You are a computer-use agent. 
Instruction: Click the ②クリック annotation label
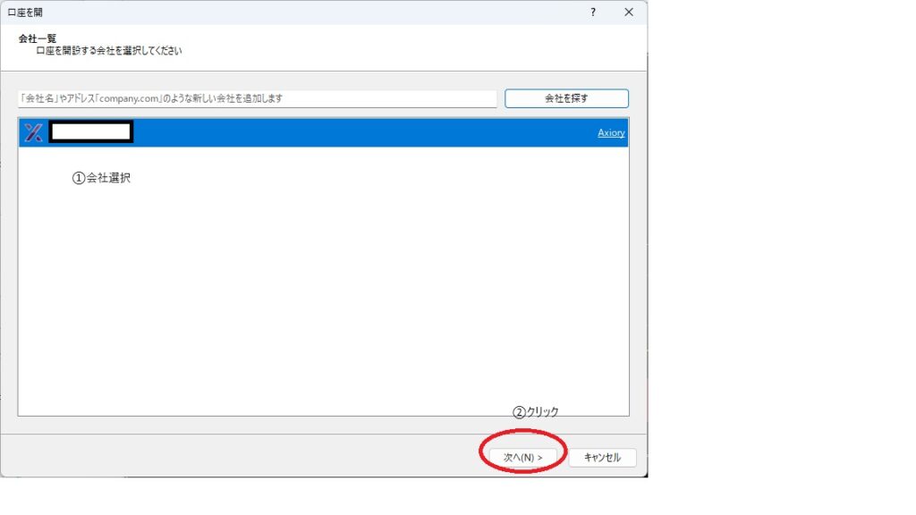tap(535, 412)
